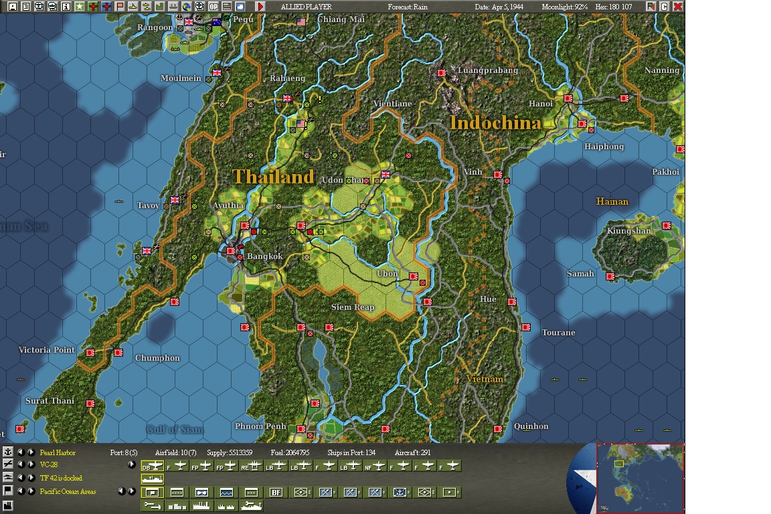Select the DB dive bomber group icon

pyautogui.click(x=153, y=466)
